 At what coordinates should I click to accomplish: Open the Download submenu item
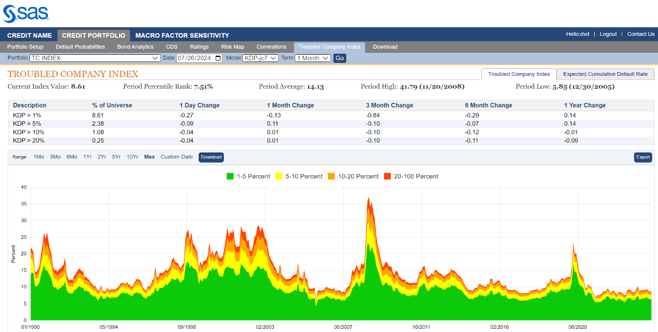(385, 47)
